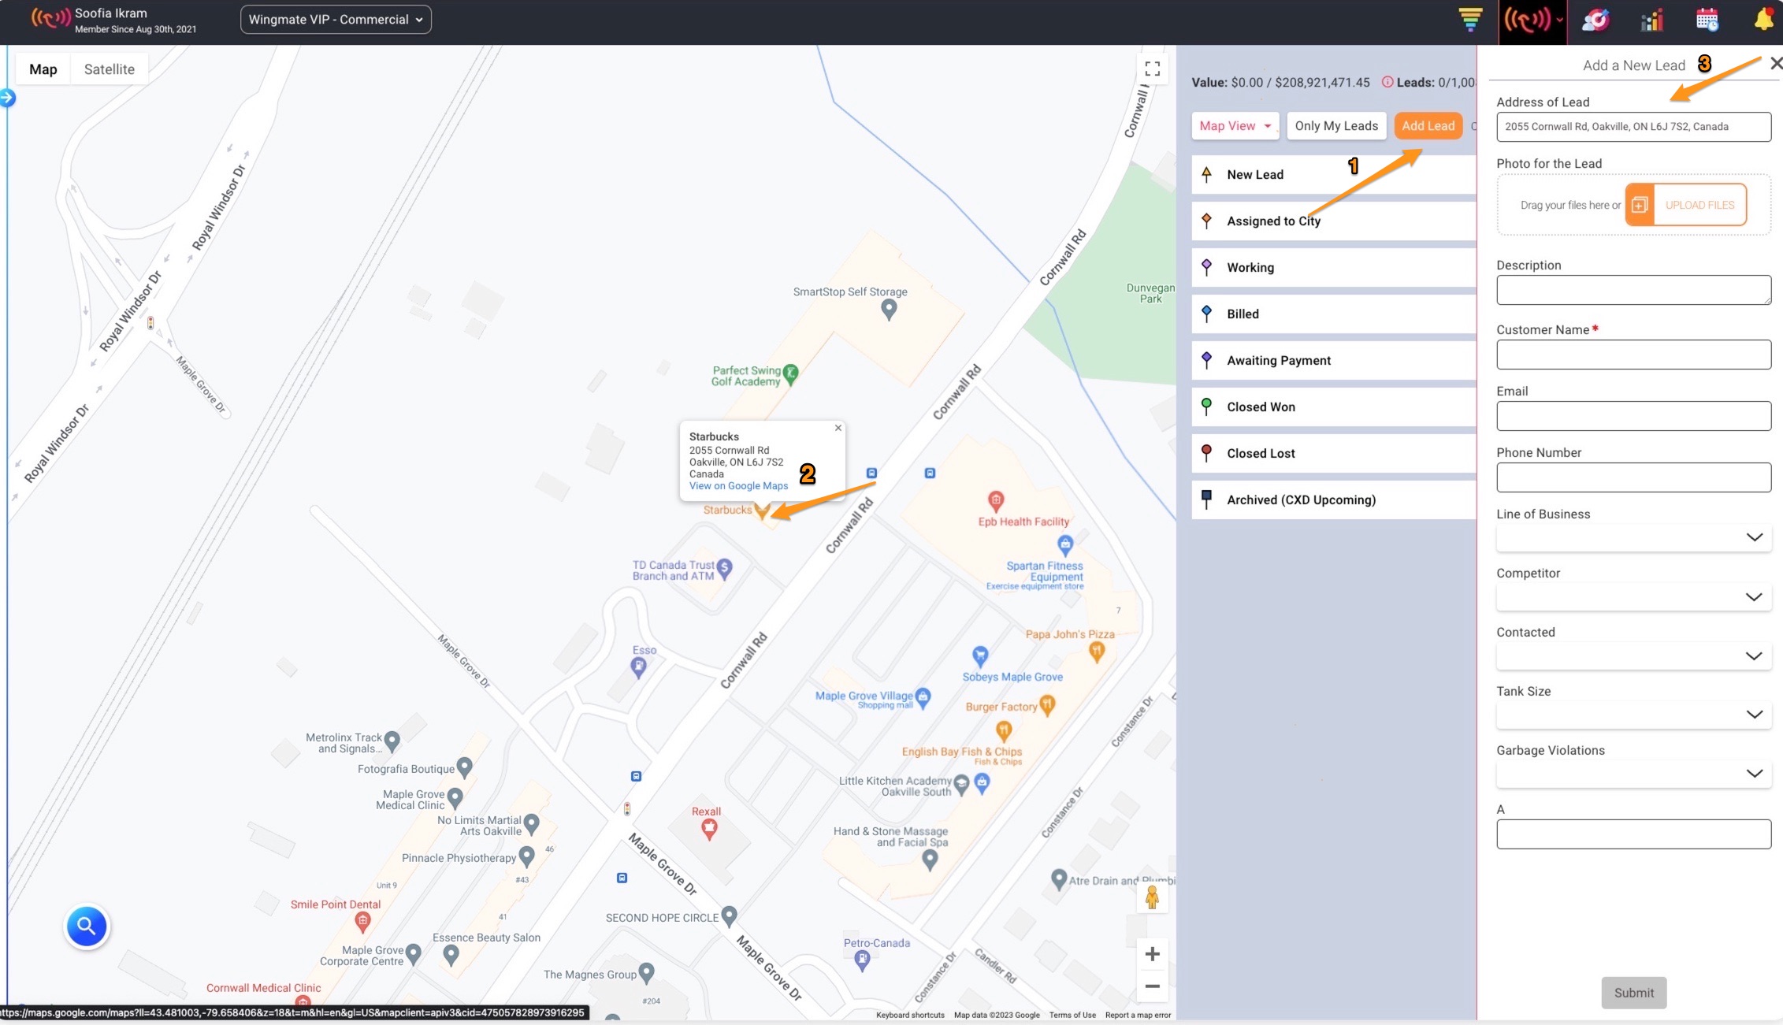Select the Assigned to City status row
Screen dimensions: 1783x1025
(1334, 221)
